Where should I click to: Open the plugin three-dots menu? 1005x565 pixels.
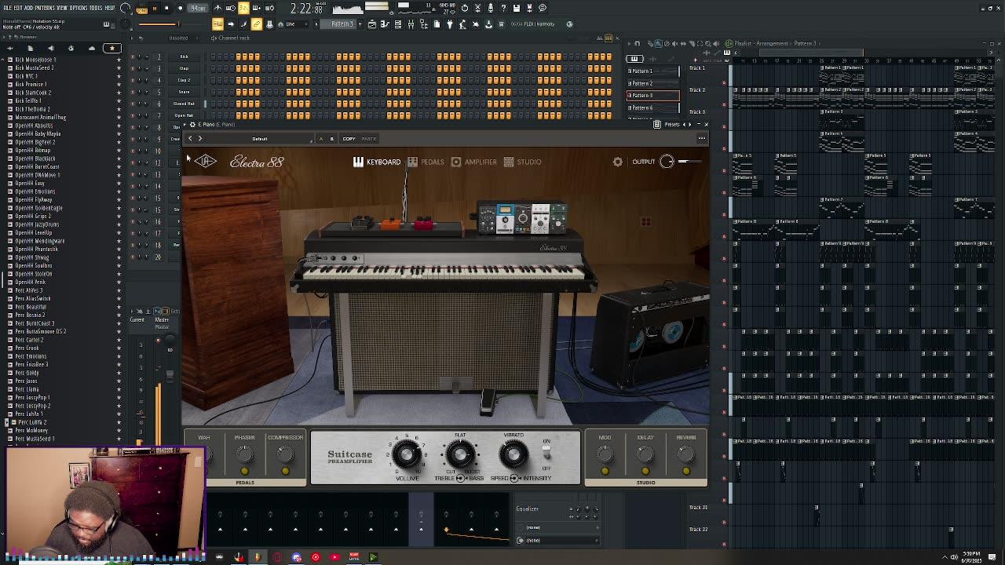(702, 139)
